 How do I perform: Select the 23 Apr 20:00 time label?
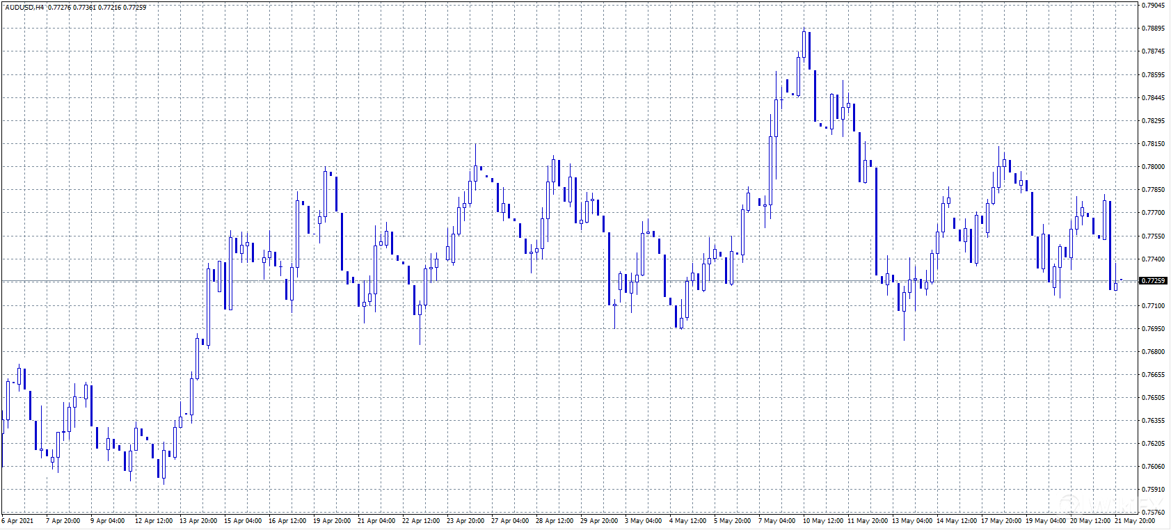(x=465, y=521)
